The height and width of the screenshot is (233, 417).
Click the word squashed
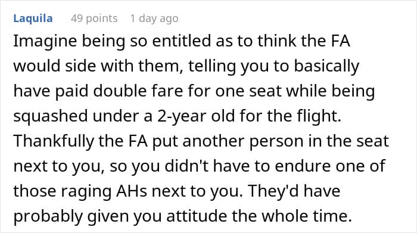[x=51, y=117]
